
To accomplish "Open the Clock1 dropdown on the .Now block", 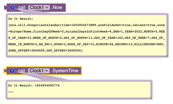I will [39, 8].
